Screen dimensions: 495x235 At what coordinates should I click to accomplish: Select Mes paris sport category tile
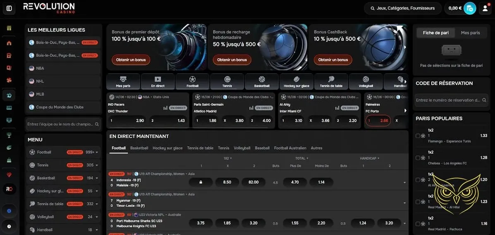(123, 82)
